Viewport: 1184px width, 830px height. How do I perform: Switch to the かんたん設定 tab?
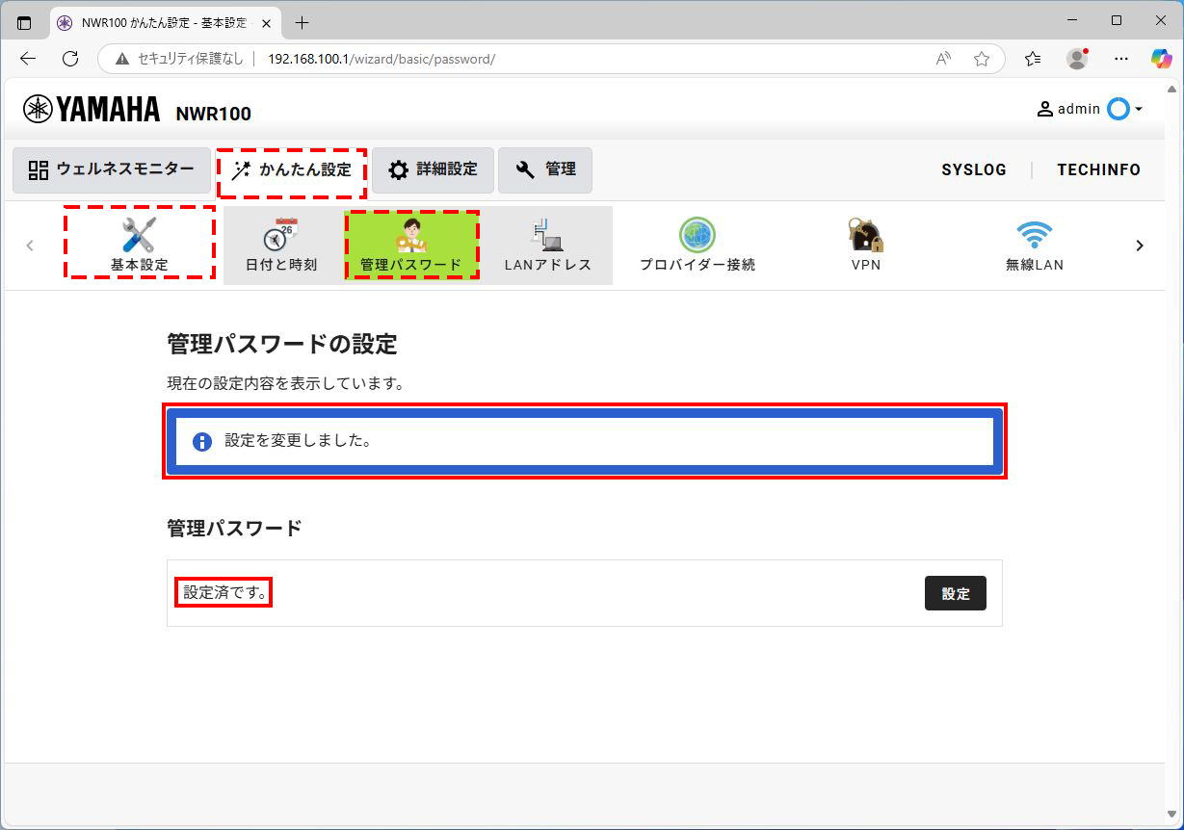tap(291, 169)
